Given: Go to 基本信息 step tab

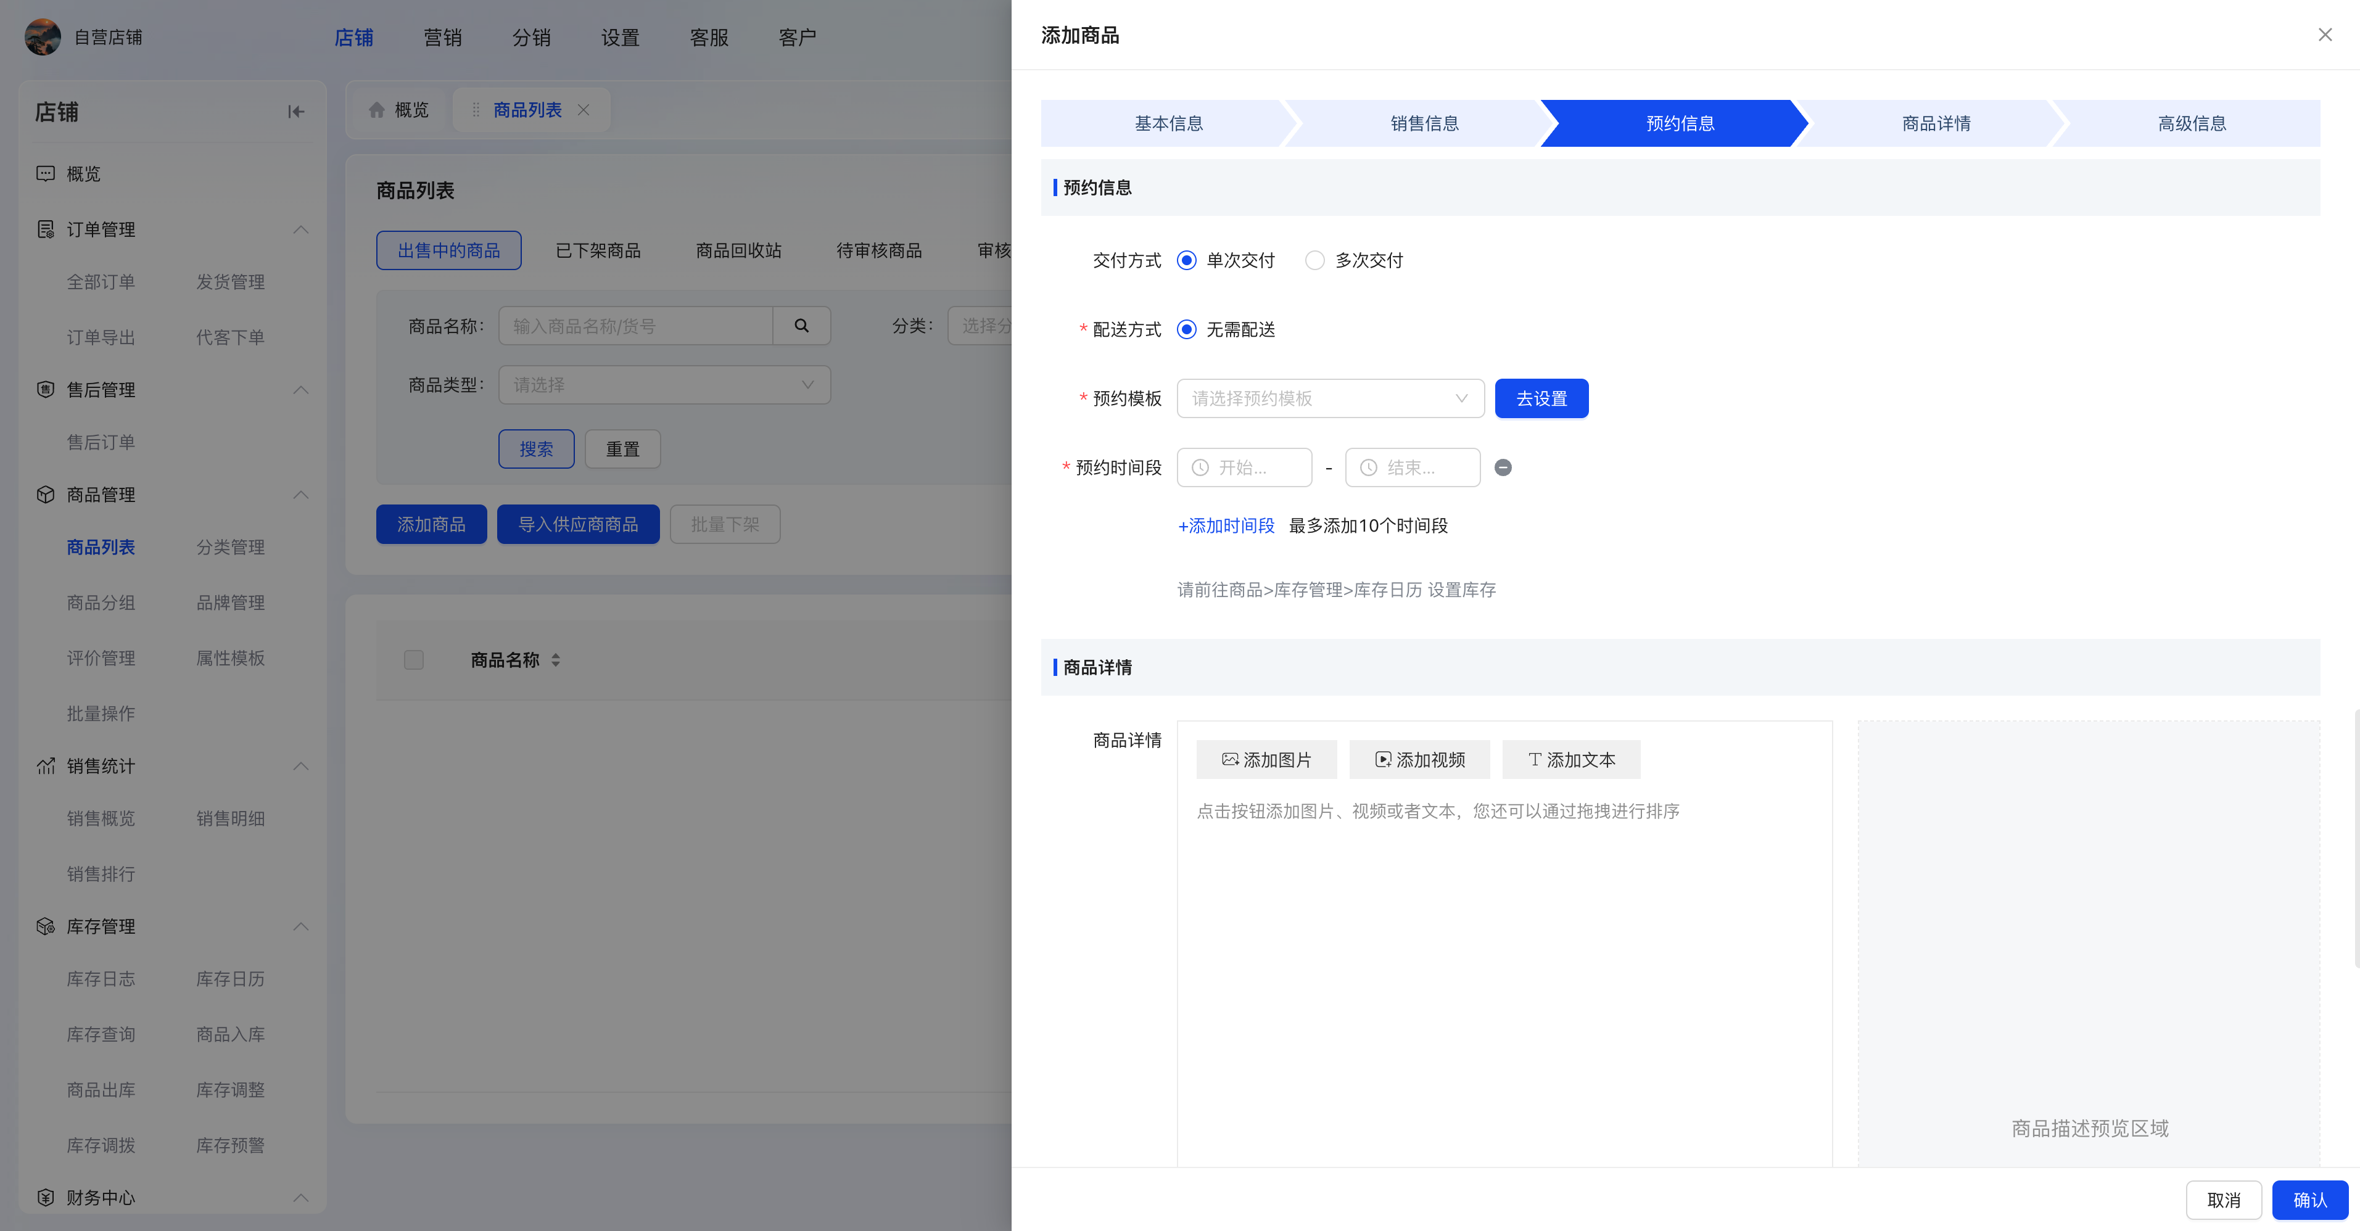Looking at the screenshot, I should (1169, 123).
